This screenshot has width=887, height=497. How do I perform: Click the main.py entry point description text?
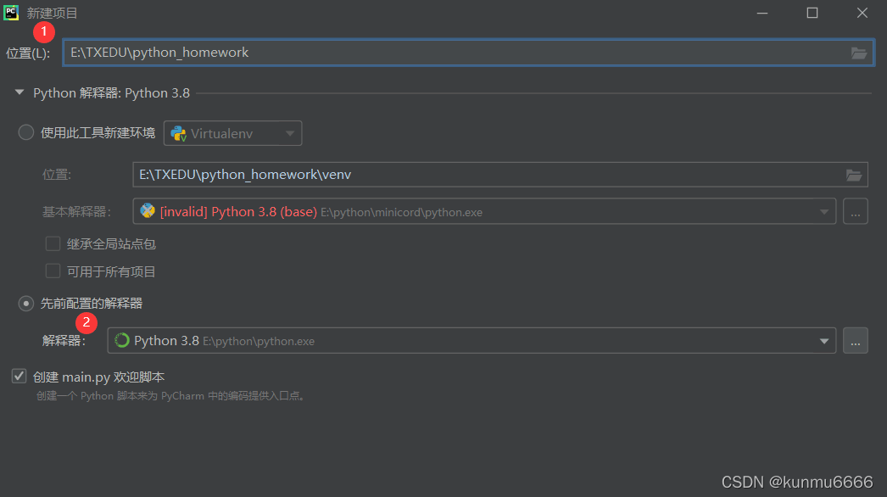click(172, 396)
